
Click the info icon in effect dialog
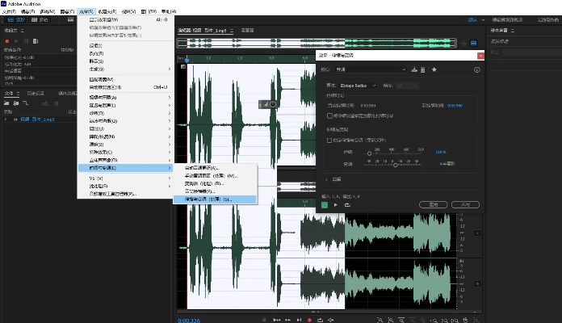(x=477, y=70)
